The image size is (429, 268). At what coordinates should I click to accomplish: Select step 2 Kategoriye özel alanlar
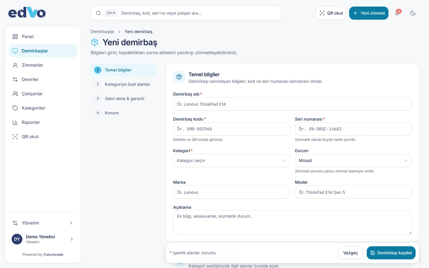[x=123, y=84]
